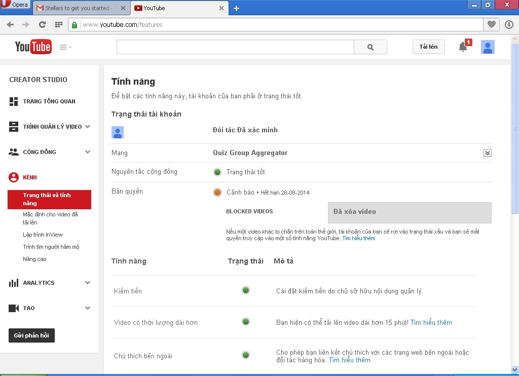The height and width of the screenshot is (376, 519).
Task: Click the CREATOR STUDIO heading
Action: click(x=38, y=80)
